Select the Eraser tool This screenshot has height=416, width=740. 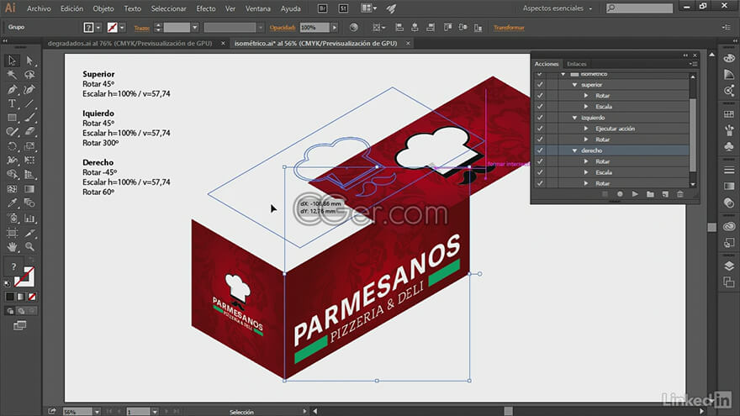(x=29, y=132)
